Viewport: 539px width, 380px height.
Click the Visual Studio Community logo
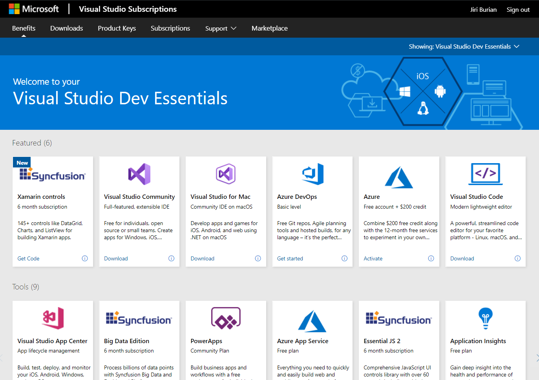139,174
